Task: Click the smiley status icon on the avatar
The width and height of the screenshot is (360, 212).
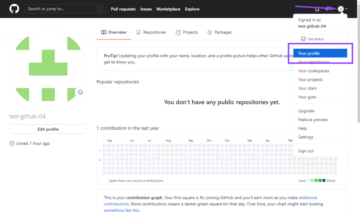Action: point(80,92)
